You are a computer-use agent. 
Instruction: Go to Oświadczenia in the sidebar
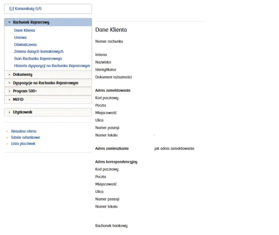point(25,45)
